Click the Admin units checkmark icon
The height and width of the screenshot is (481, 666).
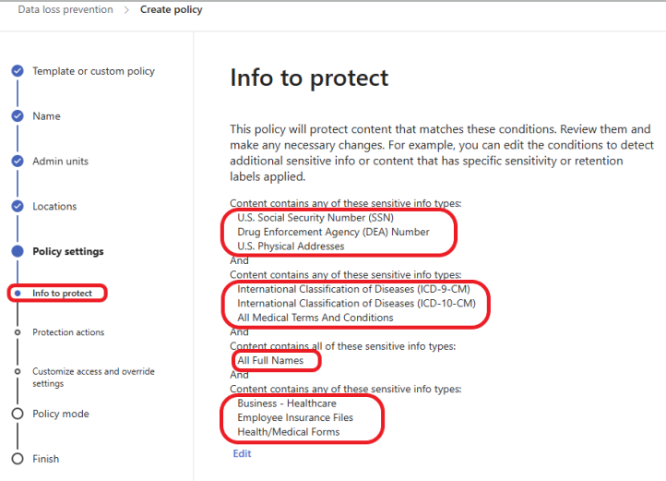(x=18, y=161)
